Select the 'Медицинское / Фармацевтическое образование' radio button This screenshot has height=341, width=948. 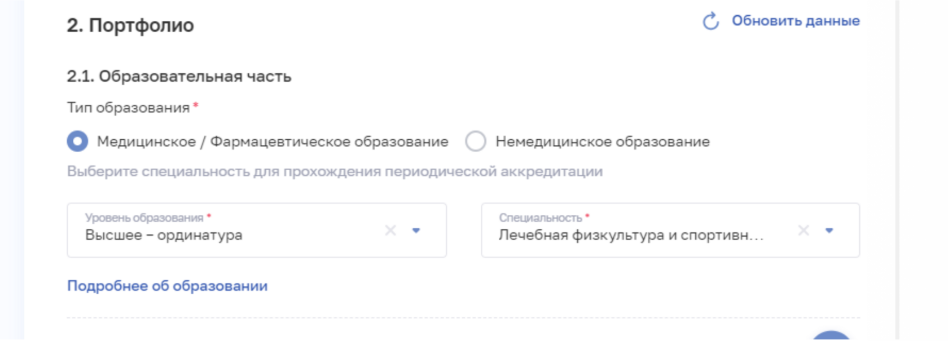(78, 141)
